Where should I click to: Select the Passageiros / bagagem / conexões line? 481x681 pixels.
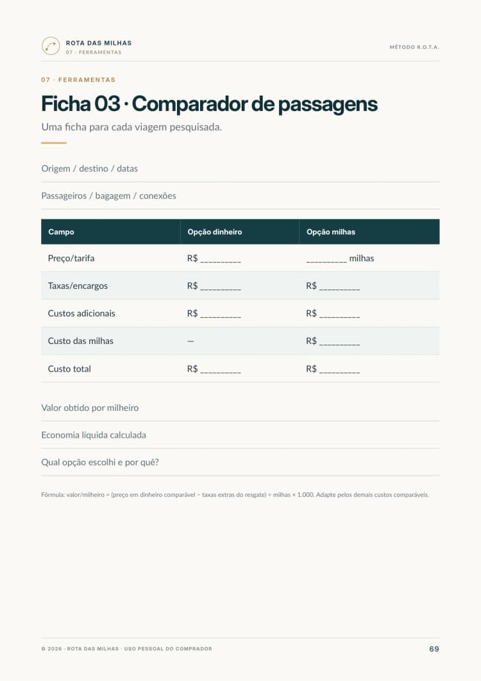click(x=240, y=196)
